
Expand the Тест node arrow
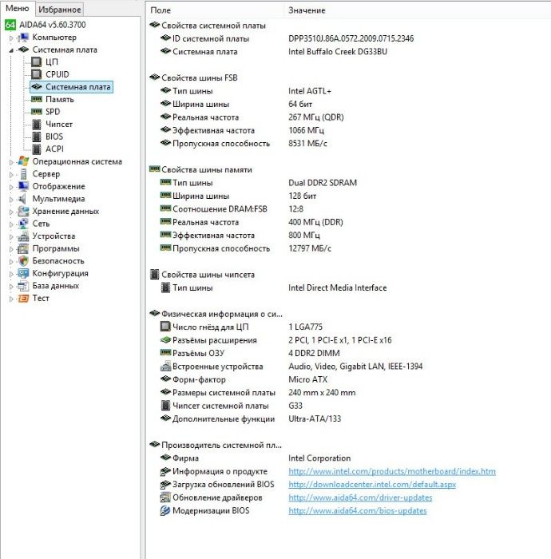point(11,299)
